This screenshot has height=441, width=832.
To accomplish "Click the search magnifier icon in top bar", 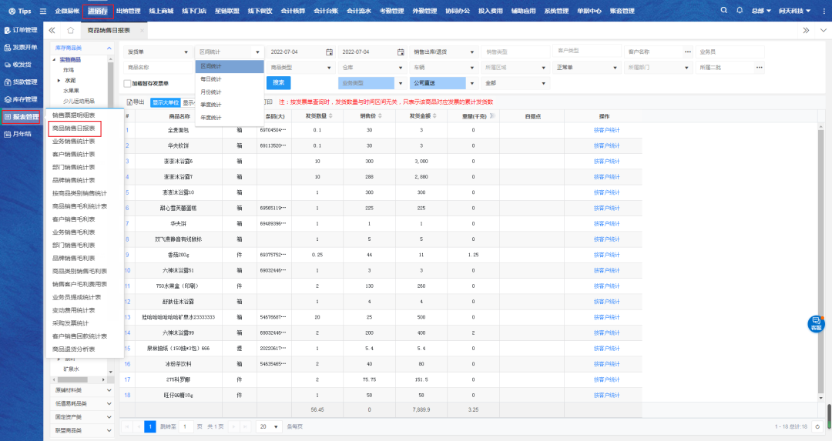I will [724, 11].
